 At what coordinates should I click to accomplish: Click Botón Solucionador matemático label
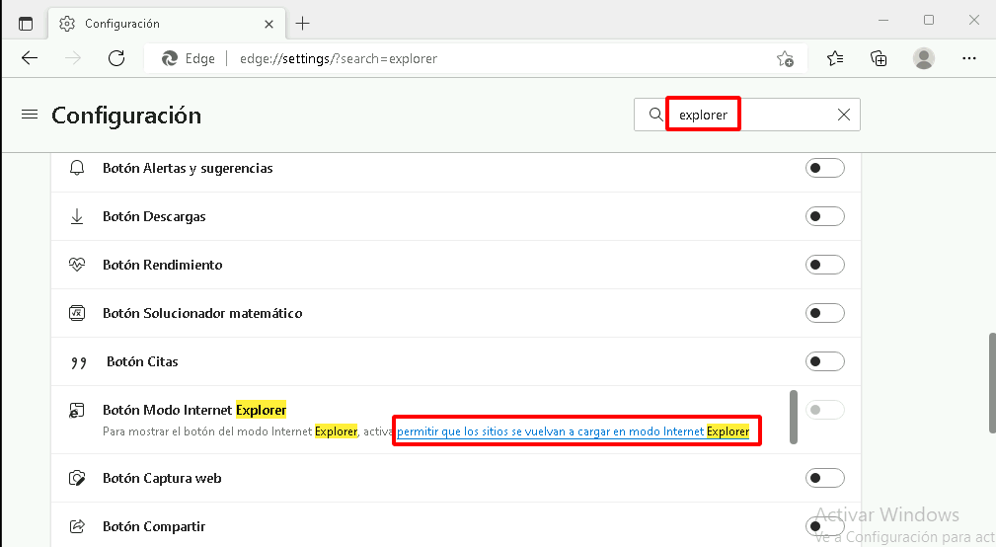tap(202, 313)
